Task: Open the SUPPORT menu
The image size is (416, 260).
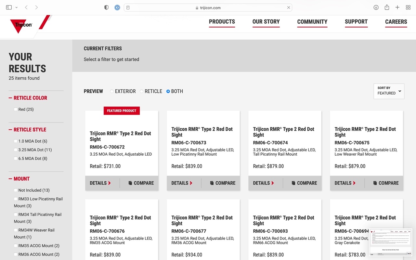Action: 356,22
